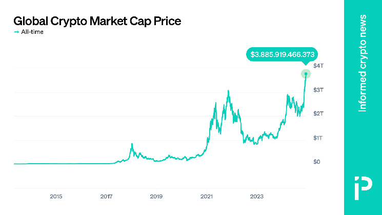Click the Protos logo icon
The height and width of the screenshot is (215, 382).
(x=363, y=188)
